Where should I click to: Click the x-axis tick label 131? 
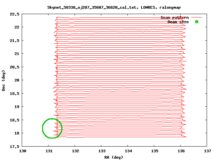coord(49,151)
